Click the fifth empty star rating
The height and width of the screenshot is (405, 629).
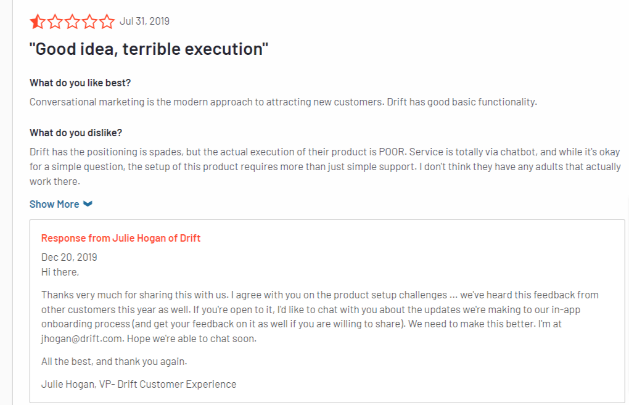[107, 22]
